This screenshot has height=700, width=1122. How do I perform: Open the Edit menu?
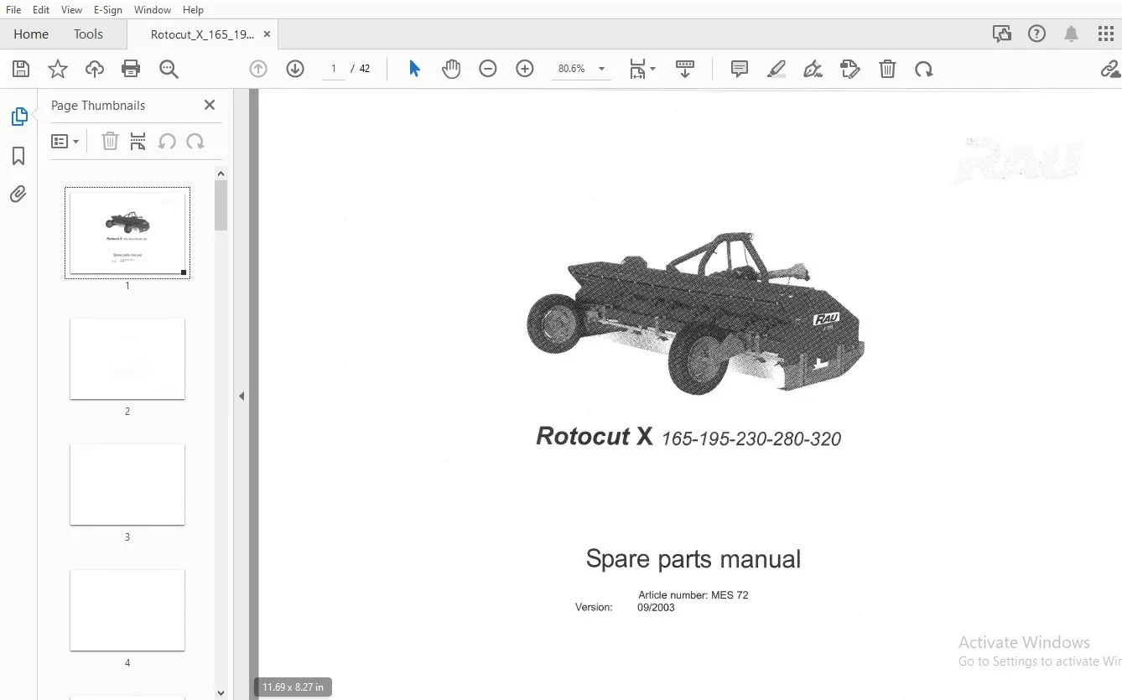(x=41, y=10)
